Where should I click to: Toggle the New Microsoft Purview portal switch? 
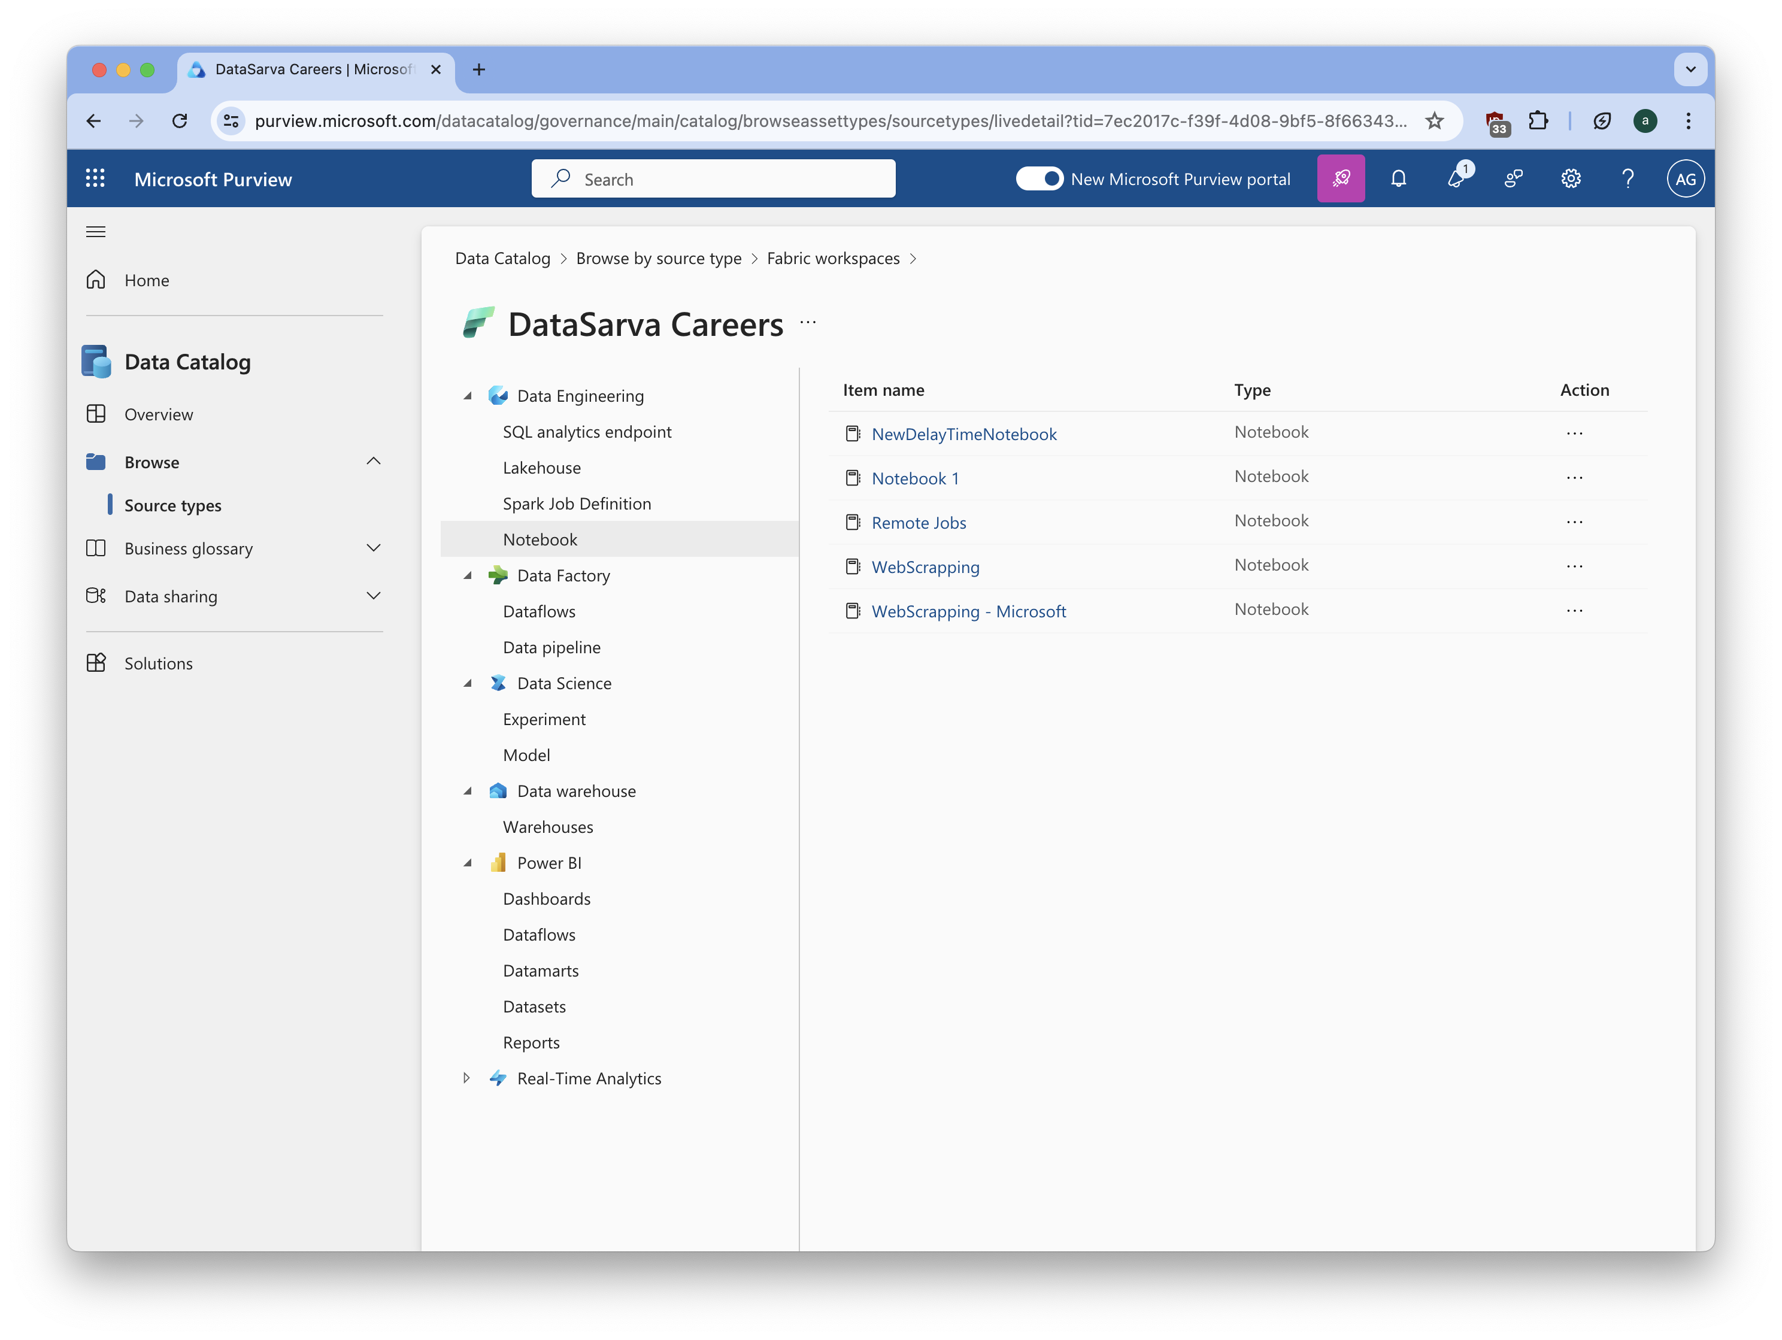(x=1039, y=179)
